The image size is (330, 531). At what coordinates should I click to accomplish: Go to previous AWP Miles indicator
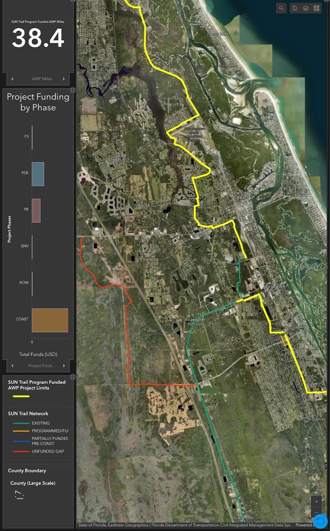point(12,79)
